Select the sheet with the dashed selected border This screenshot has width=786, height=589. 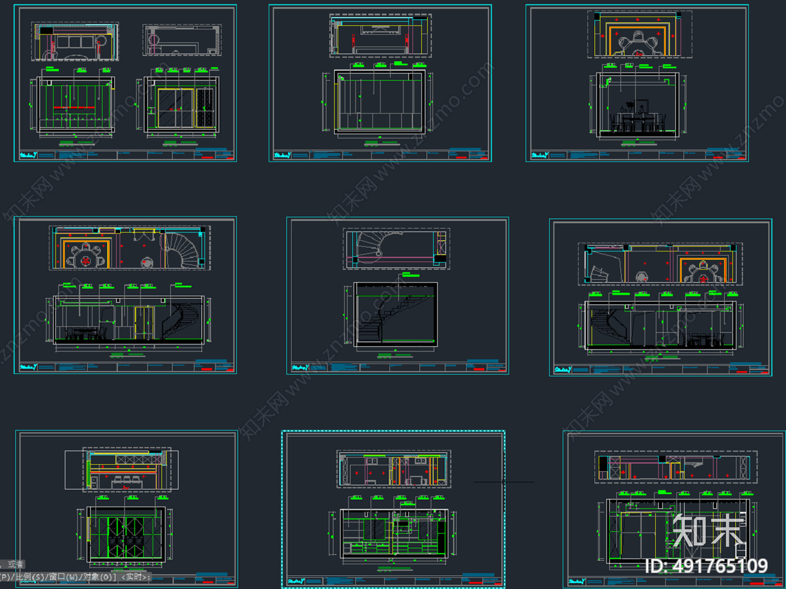click(x=393, y=509)
